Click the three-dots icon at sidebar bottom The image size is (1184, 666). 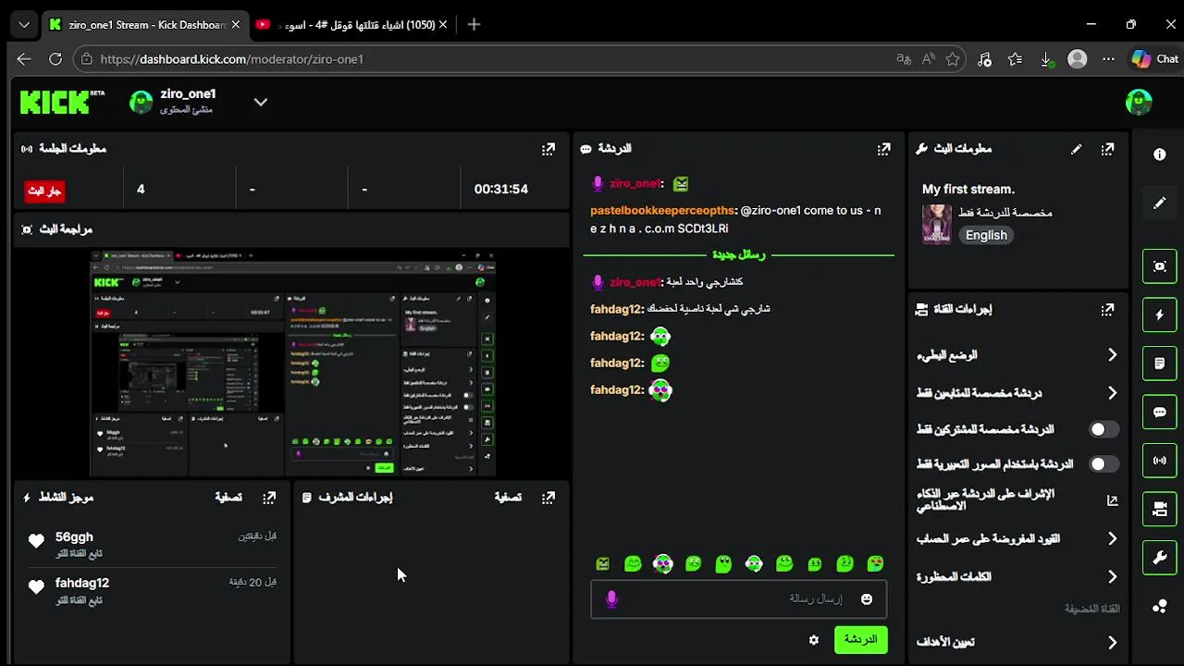pos(1160,607)
